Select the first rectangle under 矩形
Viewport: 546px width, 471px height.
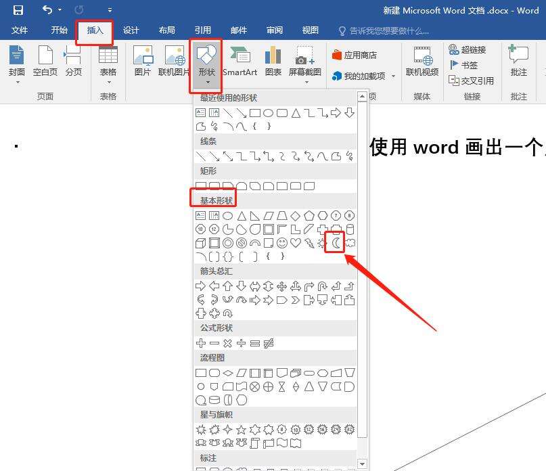(201, 186)
